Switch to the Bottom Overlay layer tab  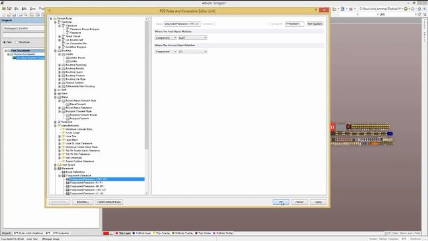tap(183, 234)
